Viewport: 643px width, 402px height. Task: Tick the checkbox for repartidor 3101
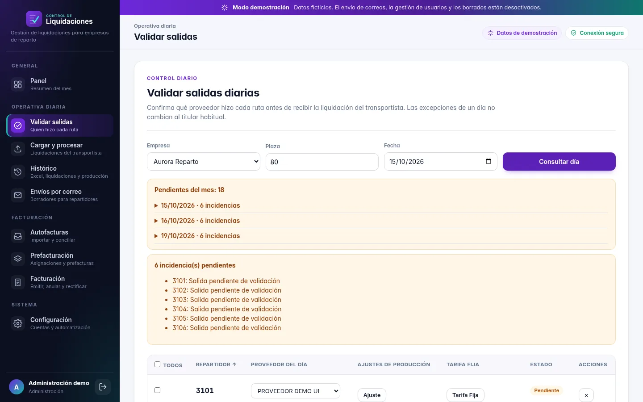pos(157,390)
